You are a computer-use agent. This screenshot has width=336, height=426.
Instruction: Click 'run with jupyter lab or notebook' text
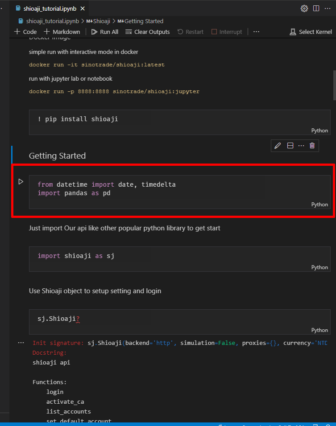(x=71, y=78)
